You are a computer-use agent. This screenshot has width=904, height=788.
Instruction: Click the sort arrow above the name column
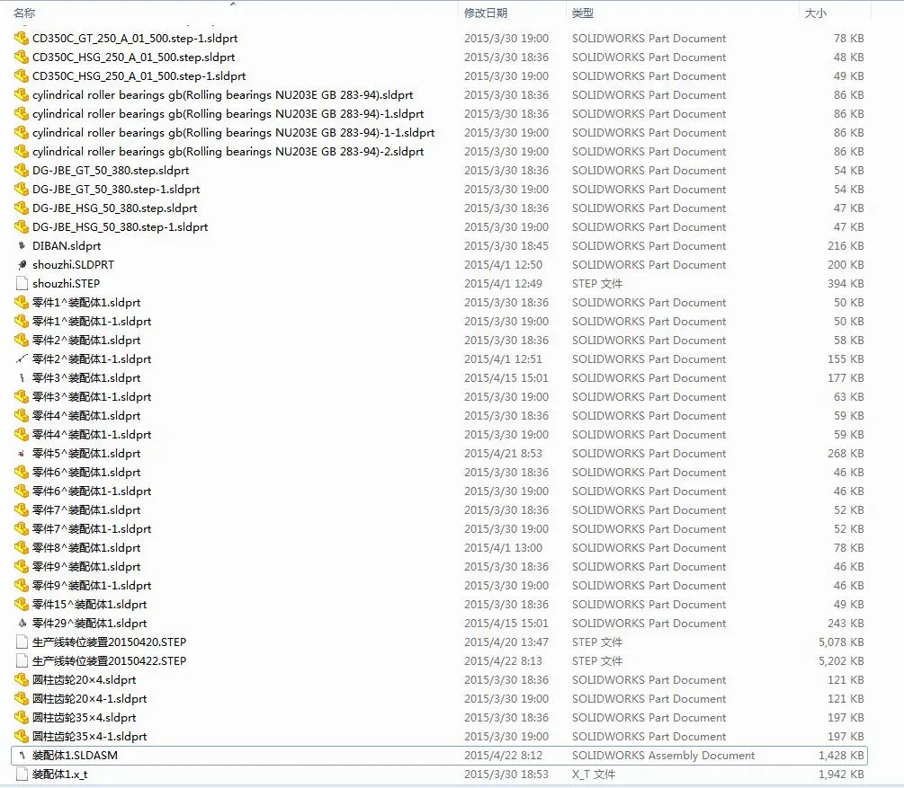pyautogui.click(x=233, y=4)
